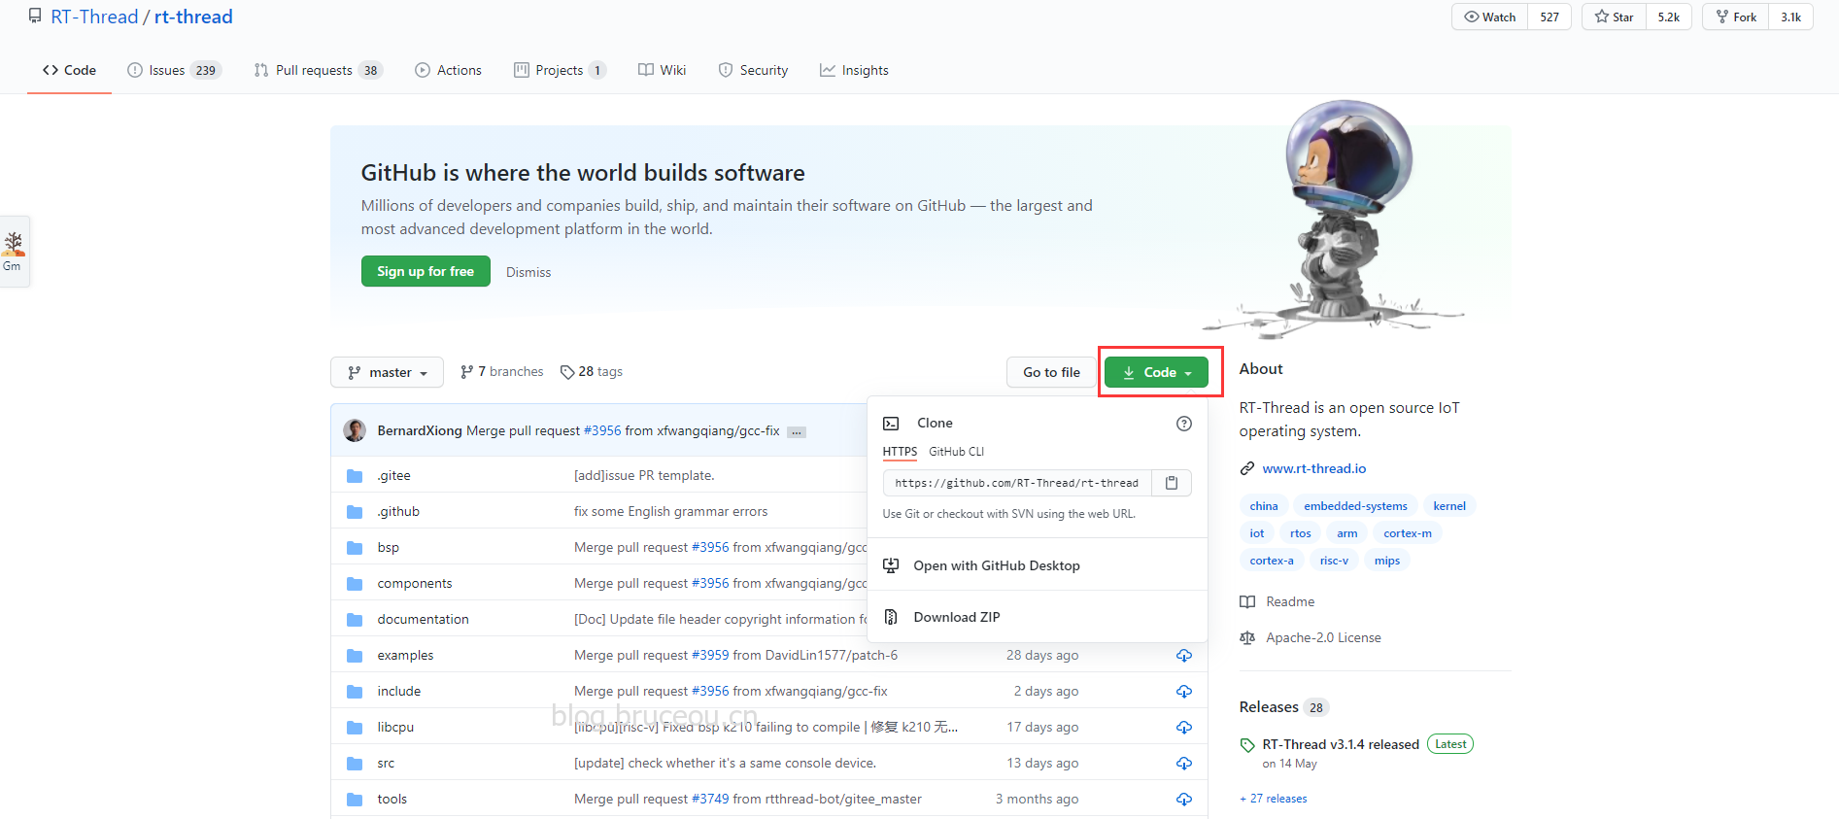Click the Star button

(x=1614, y=17)
